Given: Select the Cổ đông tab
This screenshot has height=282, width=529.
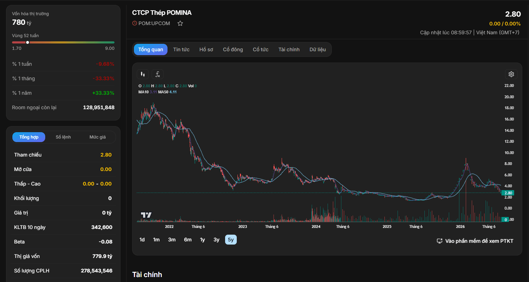Looking at the screenshot, I should tap(233, 49).
